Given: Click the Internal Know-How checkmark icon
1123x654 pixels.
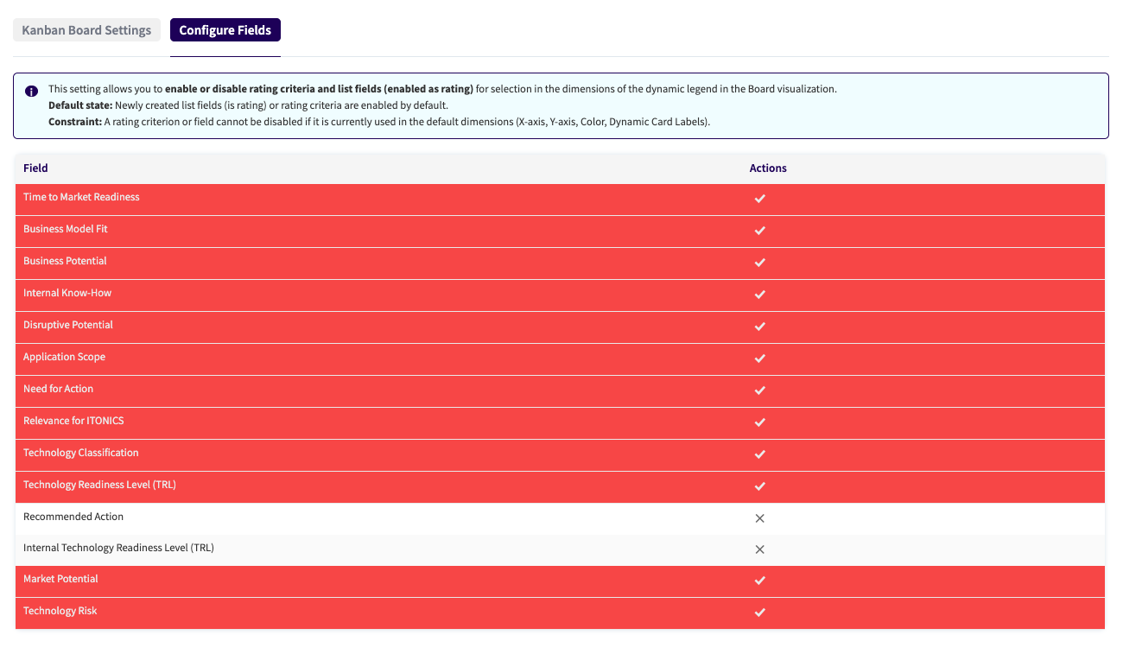Looking at the screenshot, I should [x=759, y=295].
